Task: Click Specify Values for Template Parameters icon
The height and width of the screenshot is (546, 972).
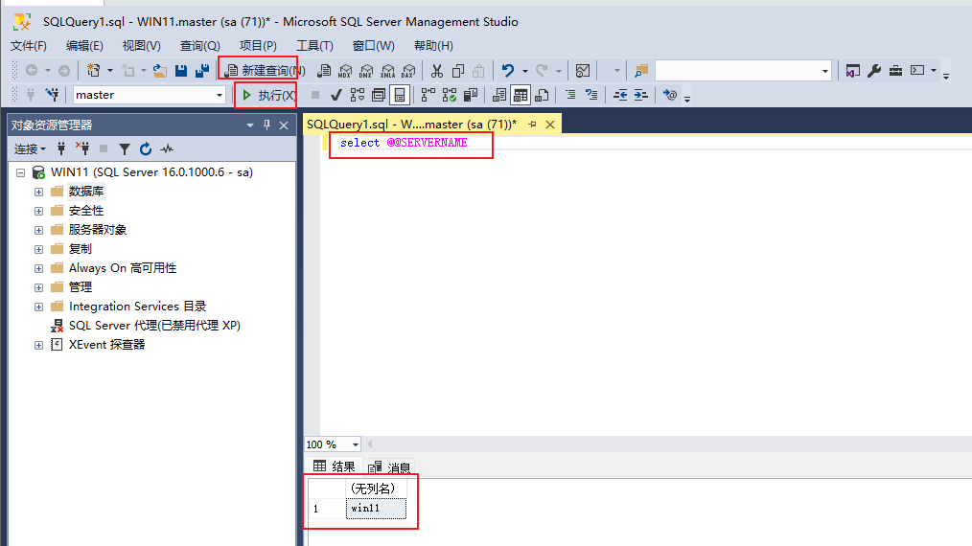Action: coord(669,95)
